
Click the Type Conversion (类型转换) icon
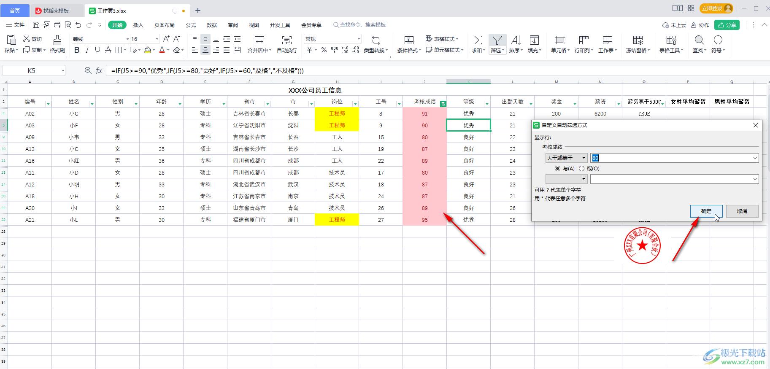click(x=376, y=40)
